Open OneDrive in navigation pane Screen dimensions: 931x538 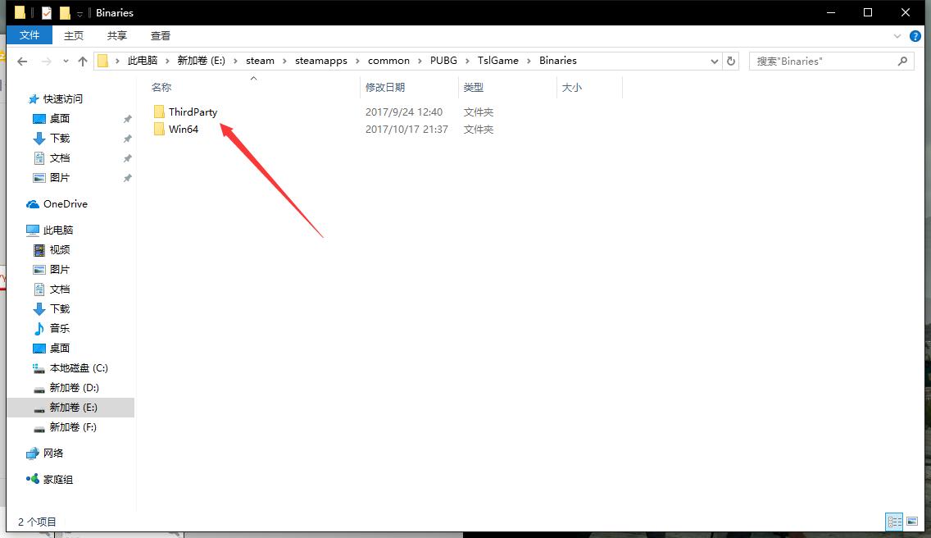coord(66,204)
